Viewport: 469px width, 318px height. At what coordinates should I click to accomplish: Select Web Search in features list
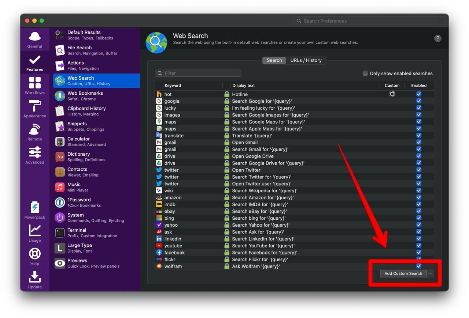point(96,81)
